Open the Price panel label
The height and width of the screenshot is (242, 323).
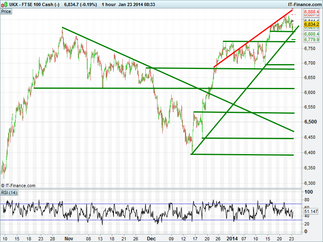(x=6, y=11)
